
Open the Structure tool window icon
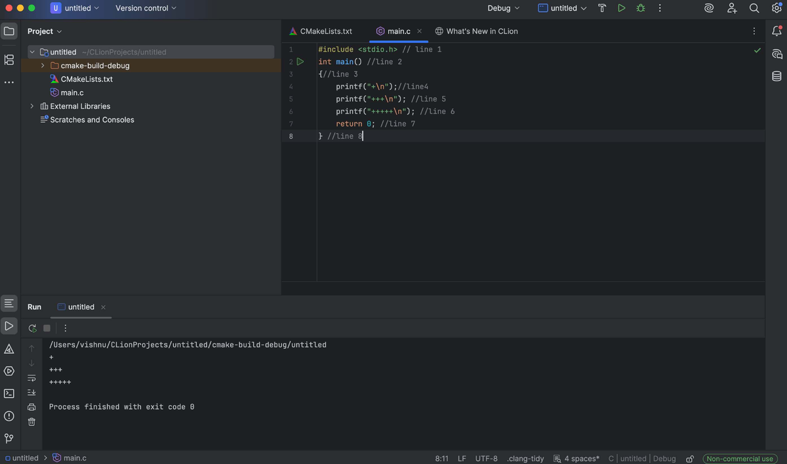click(x=9, y=60)
